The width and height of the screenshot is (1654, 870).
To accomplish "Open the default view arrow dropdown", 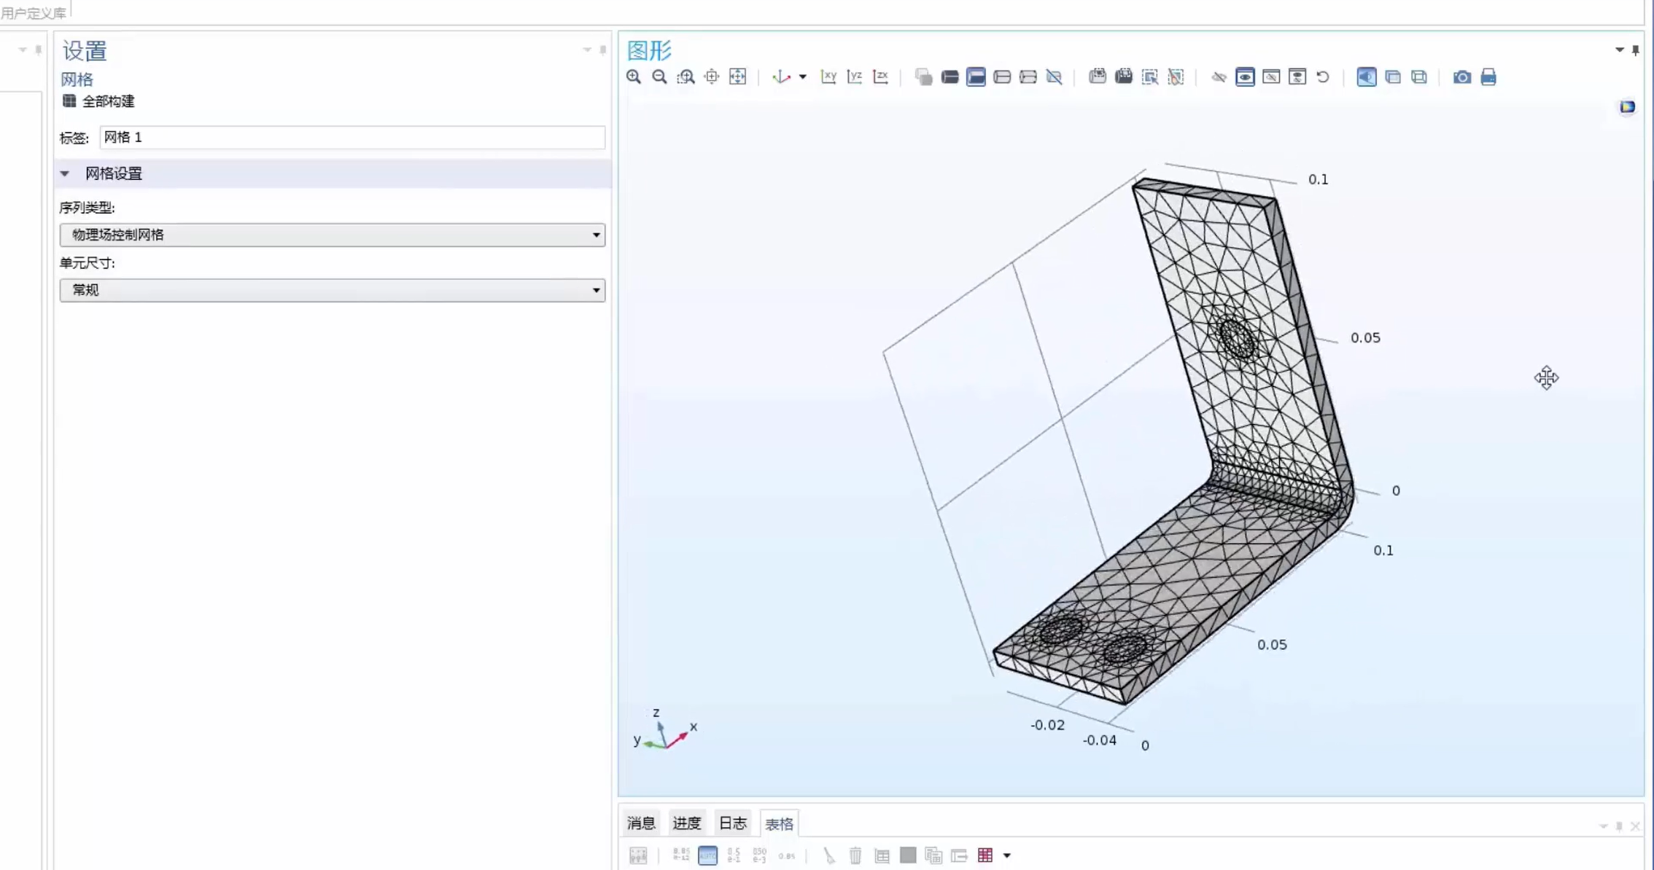I will [802, 77].
